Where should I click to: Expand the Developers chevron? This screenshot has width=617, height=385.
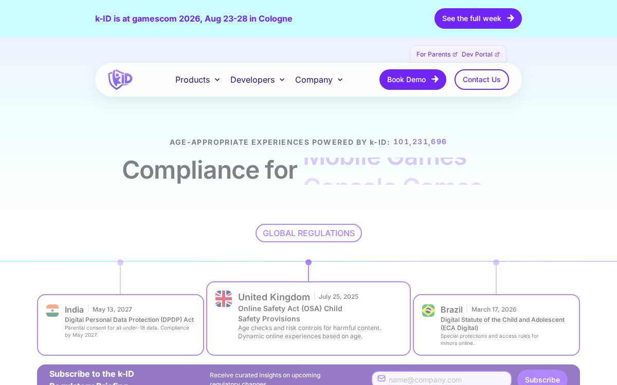click(x=282, y=80)
